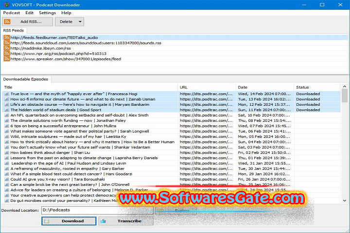Sort episodes by Date column header
Viewport: 350px width, 233px height.
tap(265, 87)
